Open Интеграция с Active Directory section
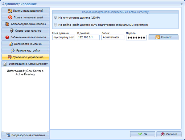 pyautogui.click(x=26, y=64)
